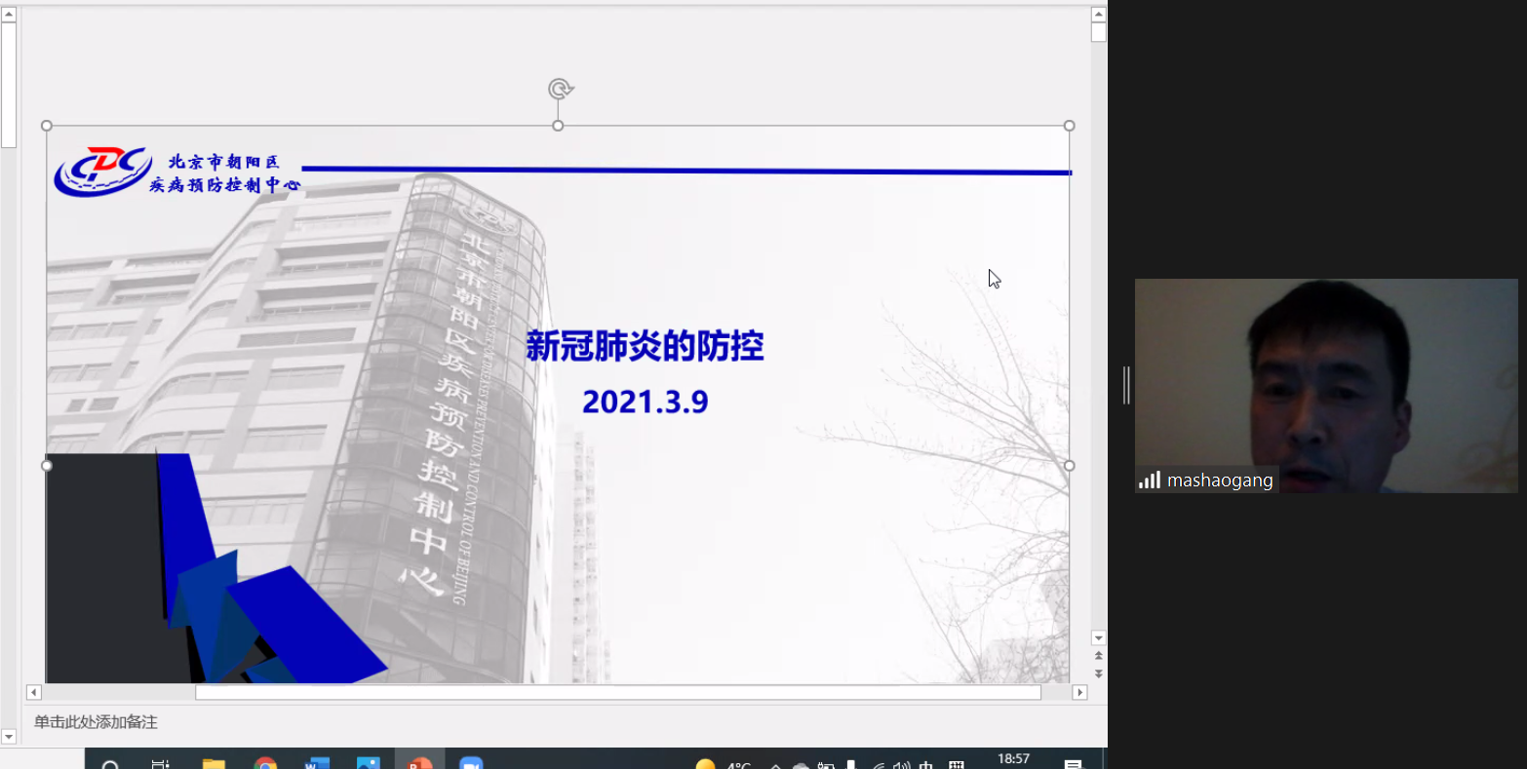Image resolution: width=1527 pixels, height=769 pixels.
Task: Open File Explorer from the taskbar
Action: [214, 762]
